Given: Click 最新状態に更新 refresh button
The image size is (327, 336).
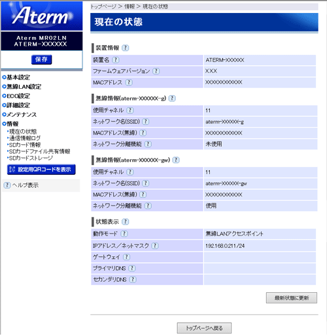Looking at the screenshot, I should tap(292, 298).
